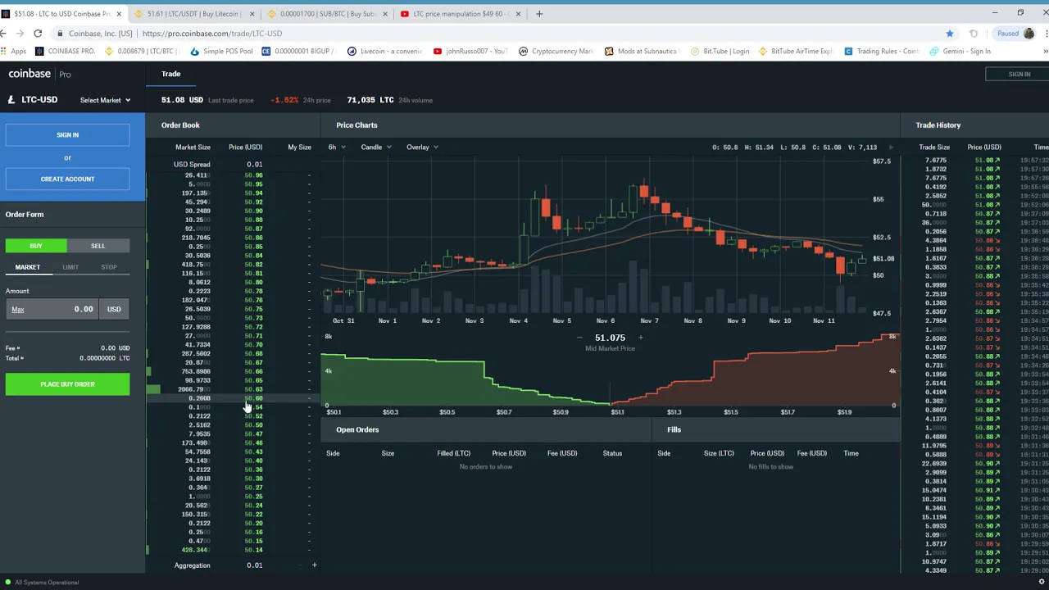Image resolution: width=1049 pixels, height=590 pixels.
Task: Open the johnRusso007 YouTube bookmark
Action: pos(471,51)
